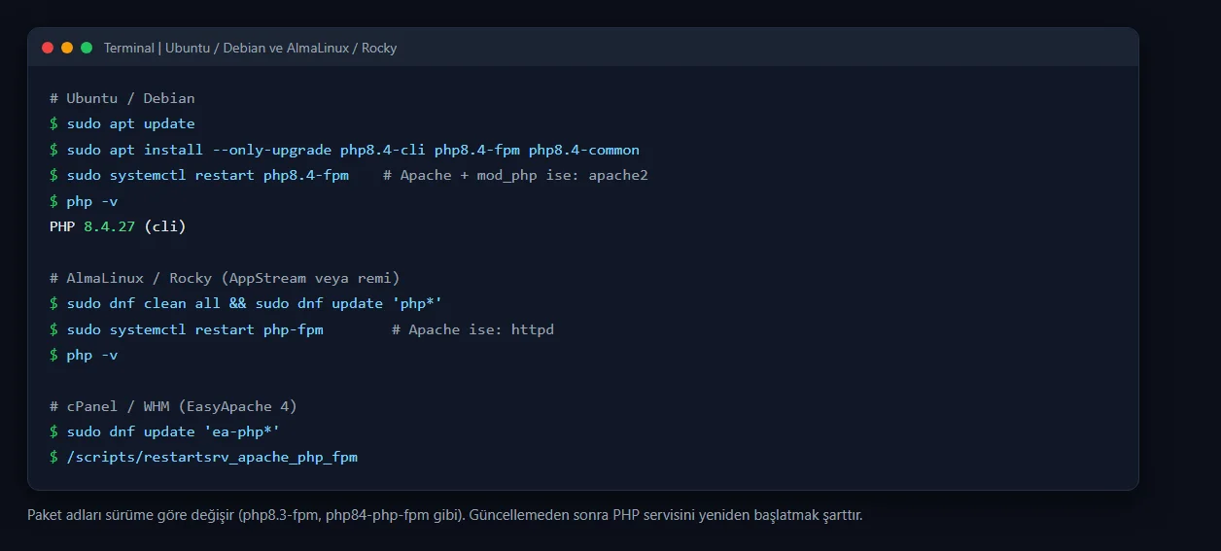
Task: Click the 'sudo apt update' command
Action: (131, 123)
